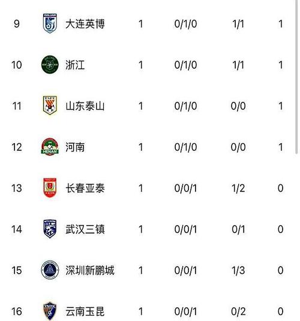This screenshot has height=321, width=300.
Task: Tap the Yunnan Yukun crest
Action: tap(50, 311)
